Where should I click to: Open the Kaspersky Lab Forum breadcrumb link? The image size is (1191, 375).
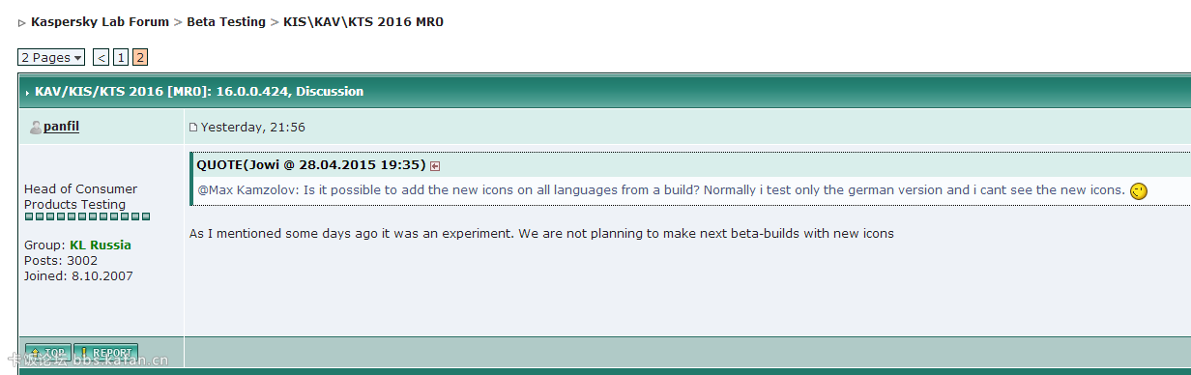coord(100,21)
